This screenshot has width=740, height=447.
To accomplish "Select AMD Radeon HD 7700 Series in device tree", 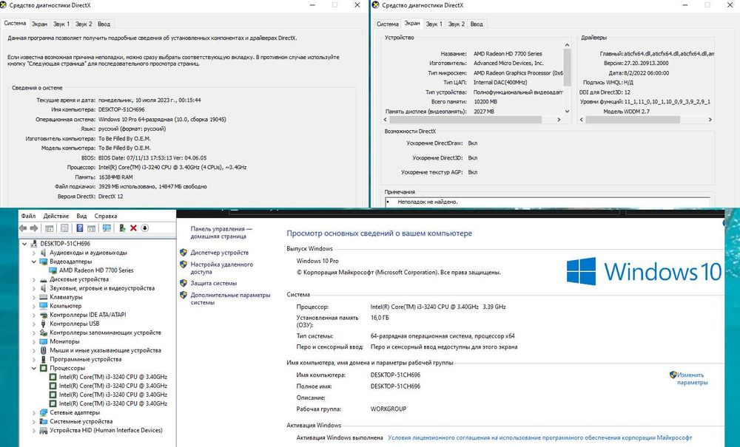I will 96,270.
